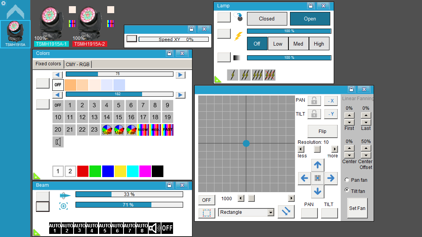Image resolution: width=422 pixels, height=237 pixels.
Task: Increase the Center Offset value
Action: [x=366, y=148]
